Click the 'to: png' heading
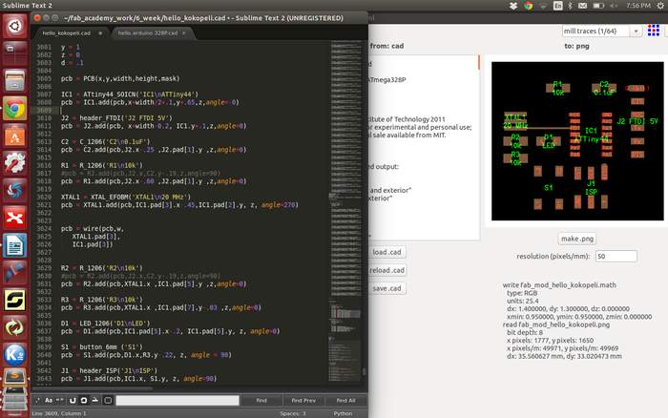 576,46
